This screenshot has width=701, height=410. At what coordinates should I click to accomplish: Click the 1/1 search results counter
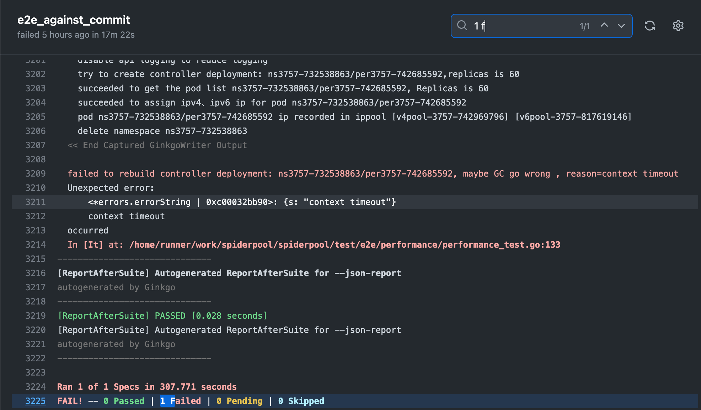pyautogui.click(x=584, y=26)
